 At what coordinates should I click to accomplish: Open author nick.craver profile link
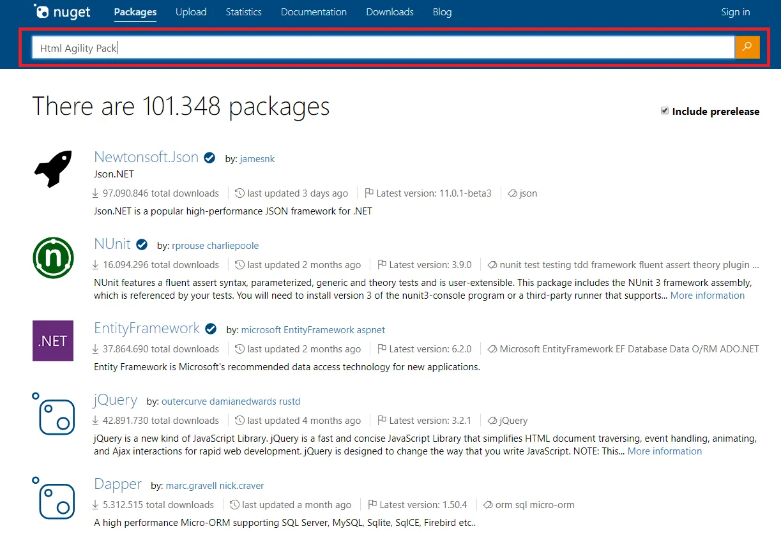[241, 485]
